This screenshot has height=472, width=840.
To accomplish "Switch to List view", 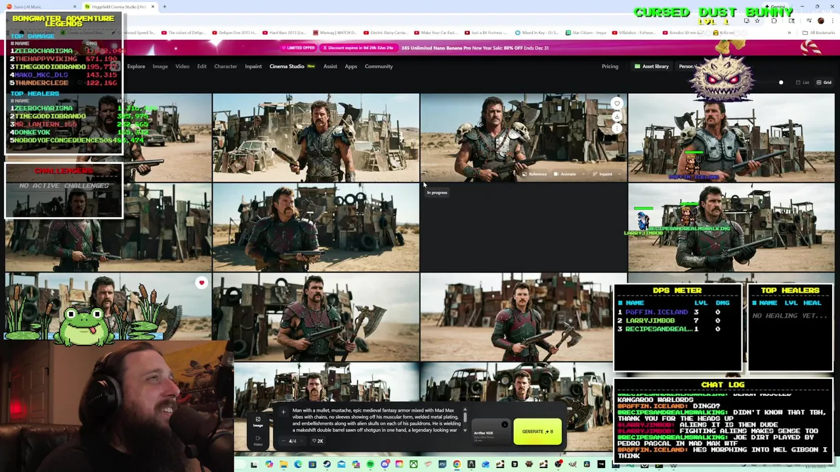I will pos(802,83).
